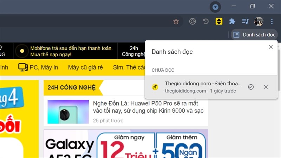Screen dimensions: 281x158
Task: Click the 24H CÔNG NGHỆ section heading
Action: click(72, 87)
